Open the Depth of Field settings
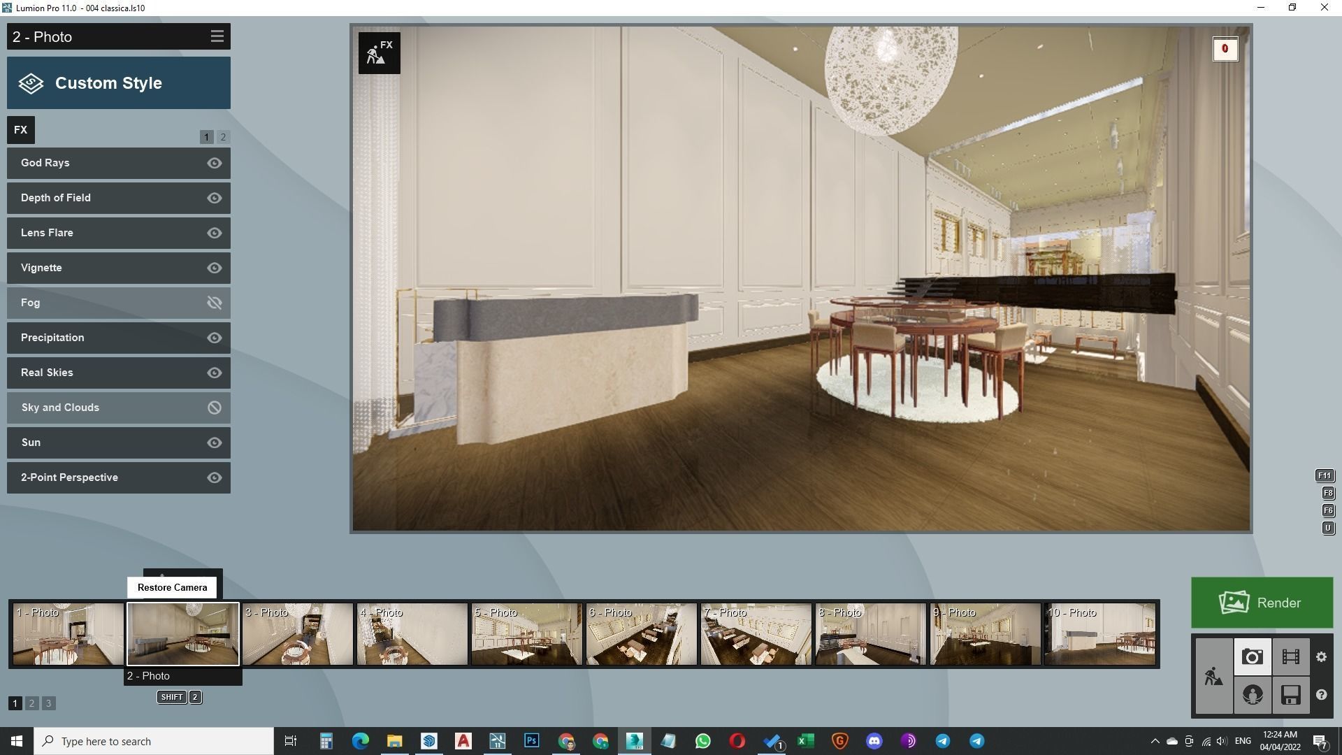The height and width of the screenshot is (755, 1342). click(x=119, y=198)
